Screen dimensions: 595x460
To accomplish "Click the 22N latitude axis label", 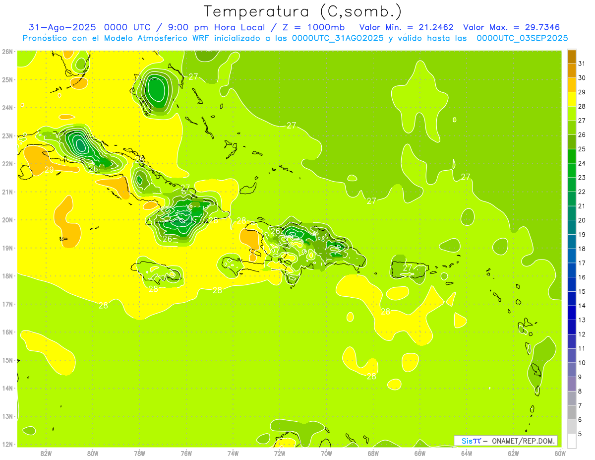I will pos(7,164).
